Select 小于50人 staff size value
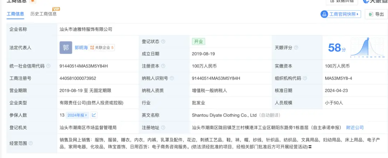The height and width of the screenshot is (158, 388). [x=334, y=103]
